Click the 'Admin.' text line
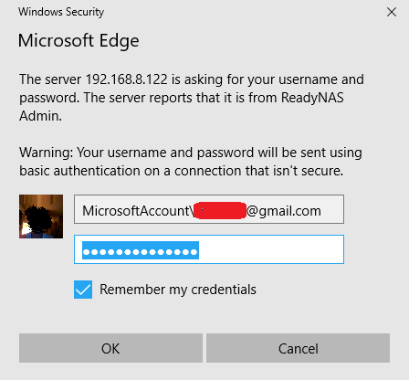Viewport: 409px width, 380px height. tap(40, 116)
